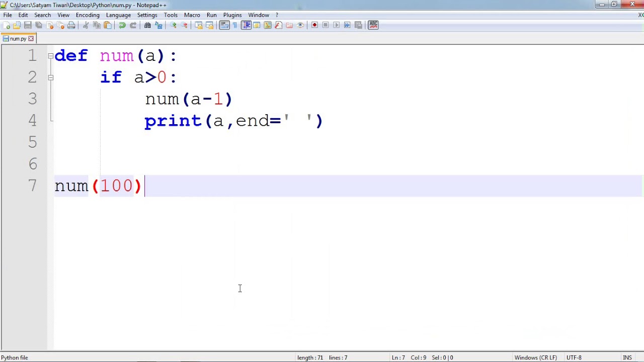Print the current document
The height and width of the screenshot is (362, 644).
point(71,25)
